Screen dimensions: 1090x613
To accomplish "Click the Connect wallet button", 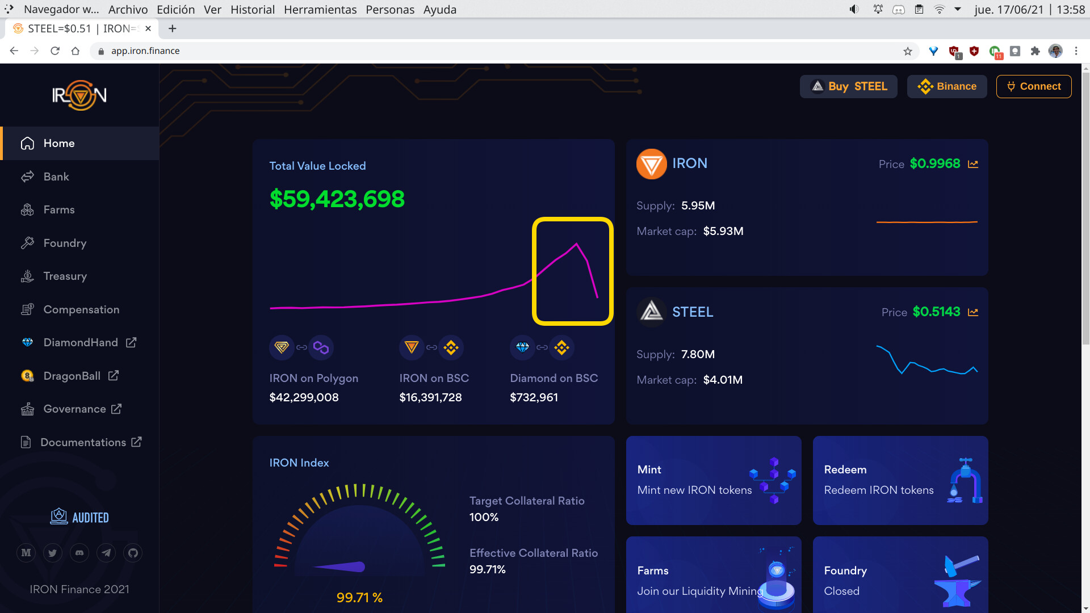I will 1034,86.
